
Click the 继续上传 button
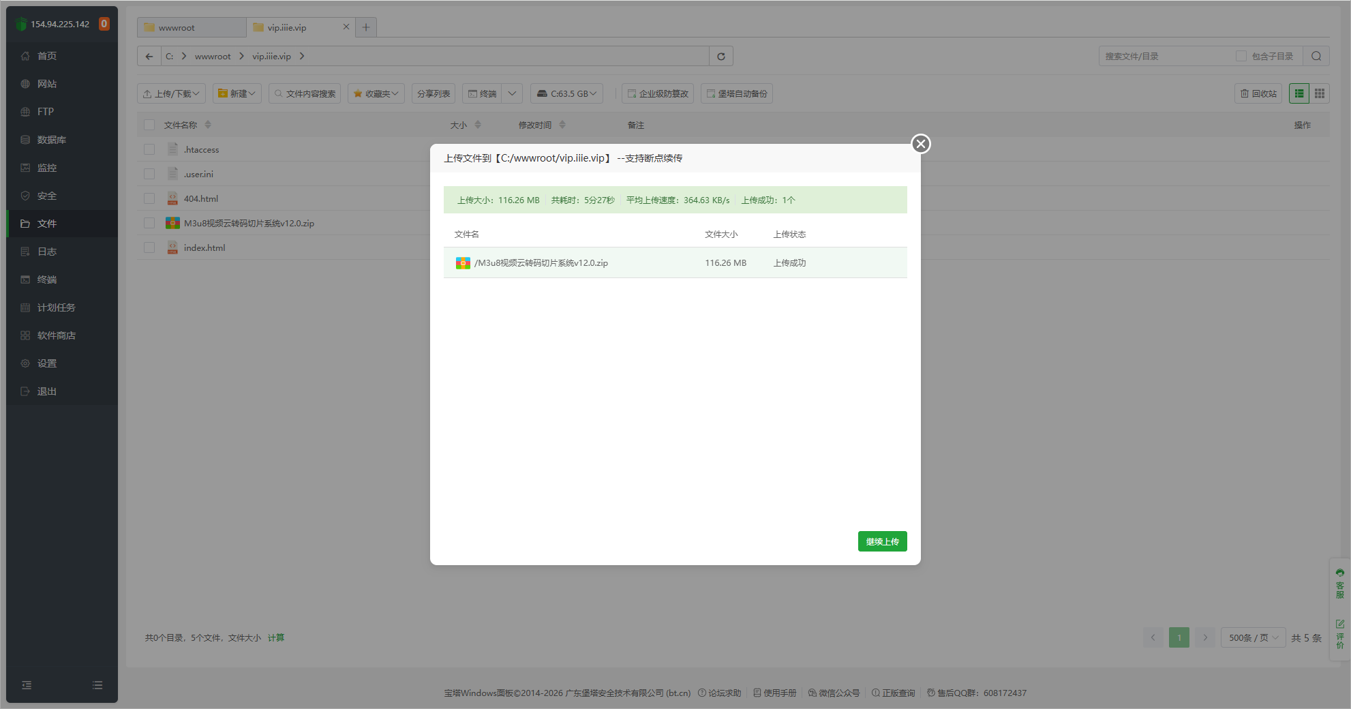coord(882,542)
